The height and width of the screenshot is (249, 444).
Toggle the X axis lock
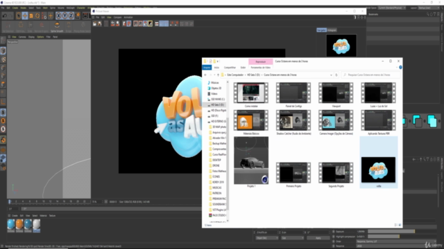[x=58, y=16]
